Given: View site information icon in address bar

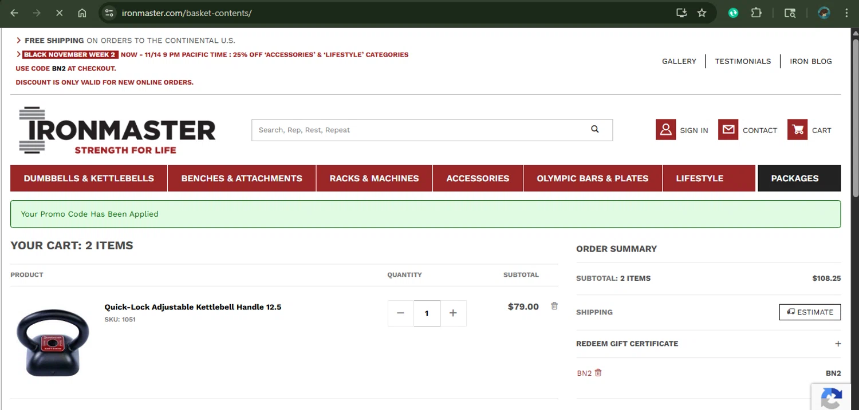Looking at the screenshot, I should pos(109,13).
